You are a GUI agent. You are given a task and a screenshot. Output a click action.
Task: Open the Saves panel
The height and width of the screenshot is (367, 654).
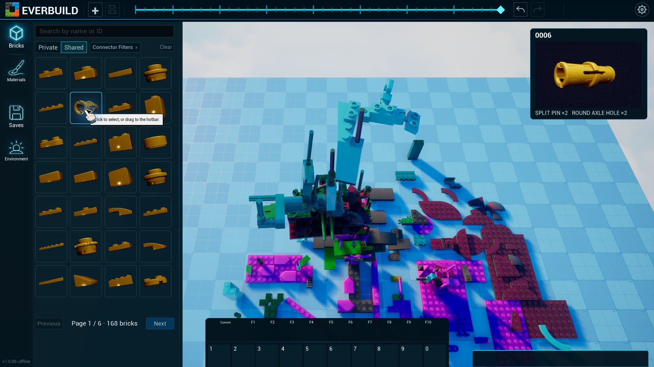coord(16,117)
